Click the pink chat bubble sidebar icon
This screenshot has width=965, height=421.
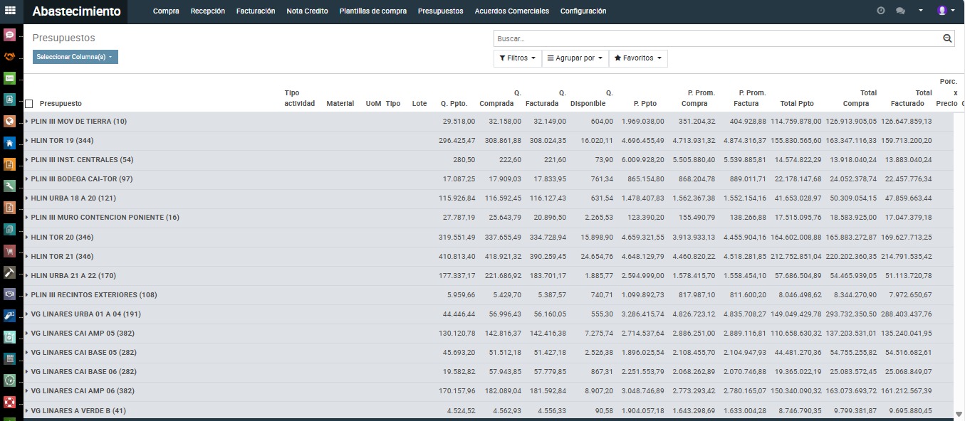(x=10, y=35)
